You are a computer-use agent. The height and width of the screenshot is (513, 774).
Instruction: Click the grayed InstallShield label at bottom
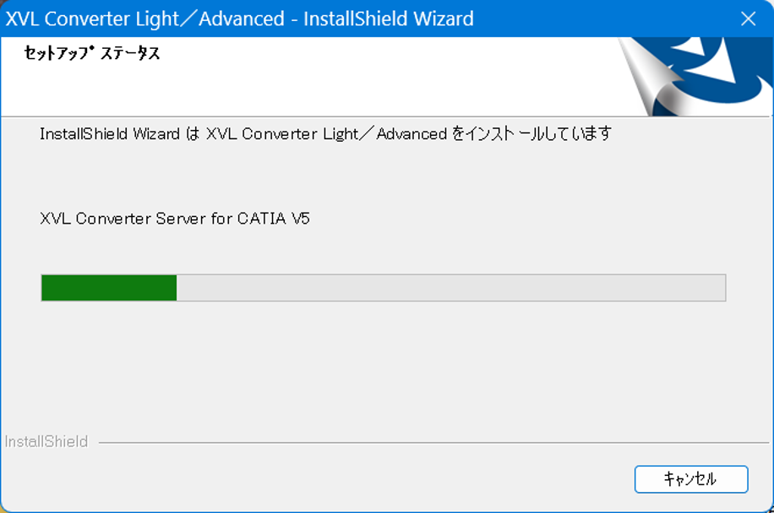(x=46, y=441)
